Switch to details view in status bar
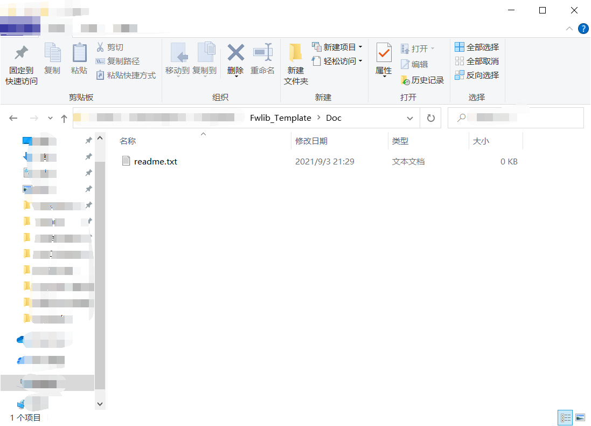The image size is (591, 426). (565, 418)
